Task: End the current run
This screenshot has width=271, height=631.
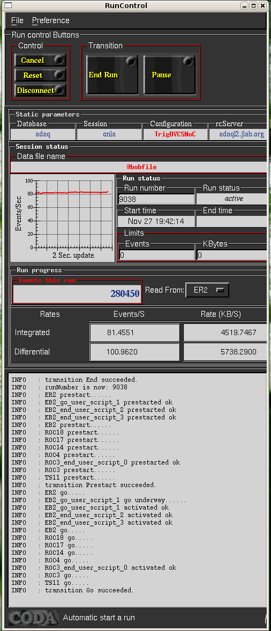Action: [x=112, y=75]
